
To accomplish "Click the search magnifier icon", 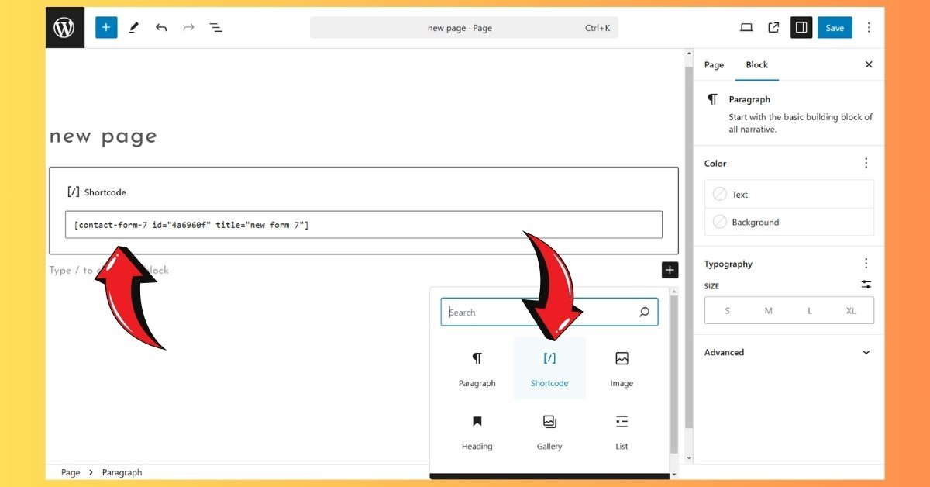I will click(644, 312).
